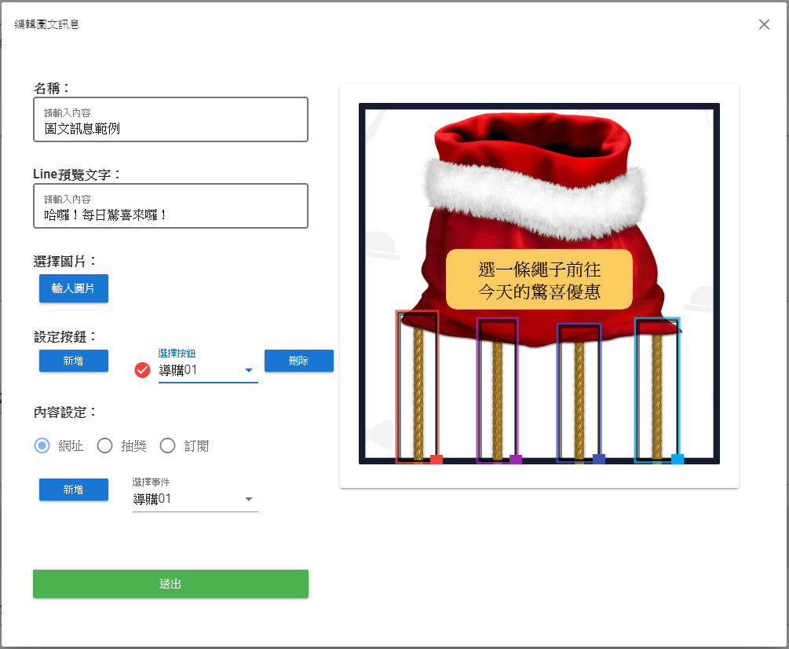Click the light blue resize handle on fourth rope box
The width and height of the screenshot is (789, 649).
pos(678,459)
